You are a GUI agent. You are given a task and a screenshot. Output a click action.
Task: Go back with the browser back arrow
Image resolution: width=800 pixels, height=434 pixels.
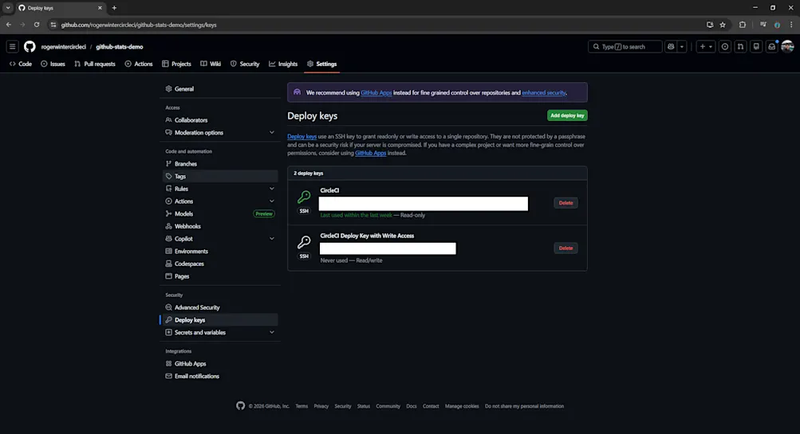point(9,25)
